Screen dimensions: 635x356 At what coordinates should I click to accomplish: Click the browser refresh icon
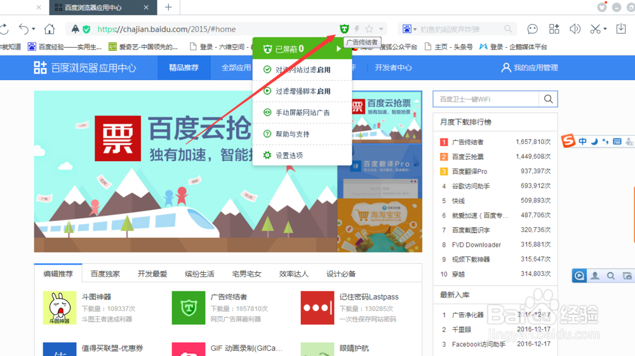click(x=4, y=29)
